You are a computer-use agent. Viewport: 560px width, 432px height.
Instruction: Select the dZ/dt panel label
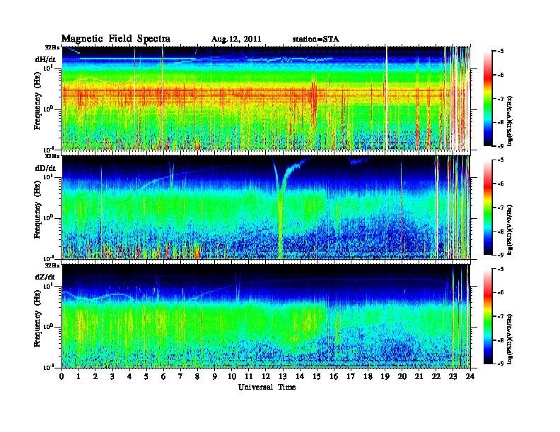(45, 277)
